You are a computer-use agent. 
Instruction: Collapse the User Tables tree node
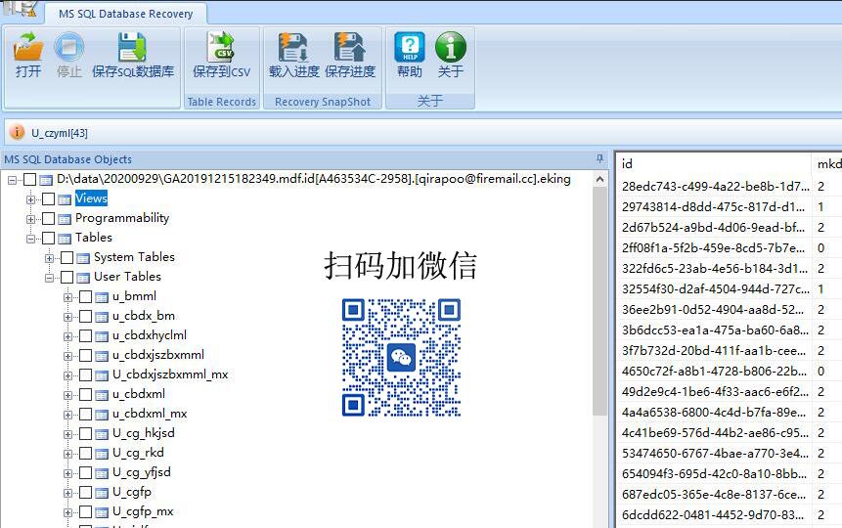(50, 278)
